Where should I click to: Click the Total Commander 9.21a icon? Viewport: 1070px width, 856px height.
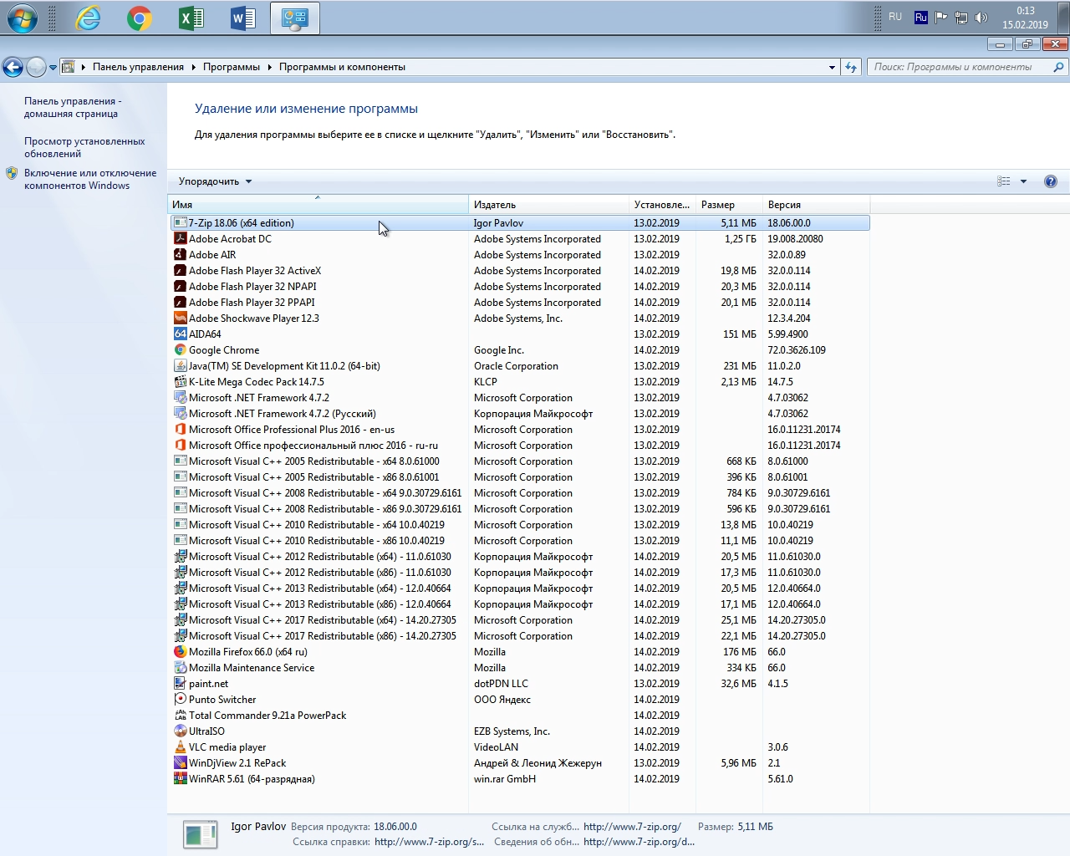[x=180, y=716]
